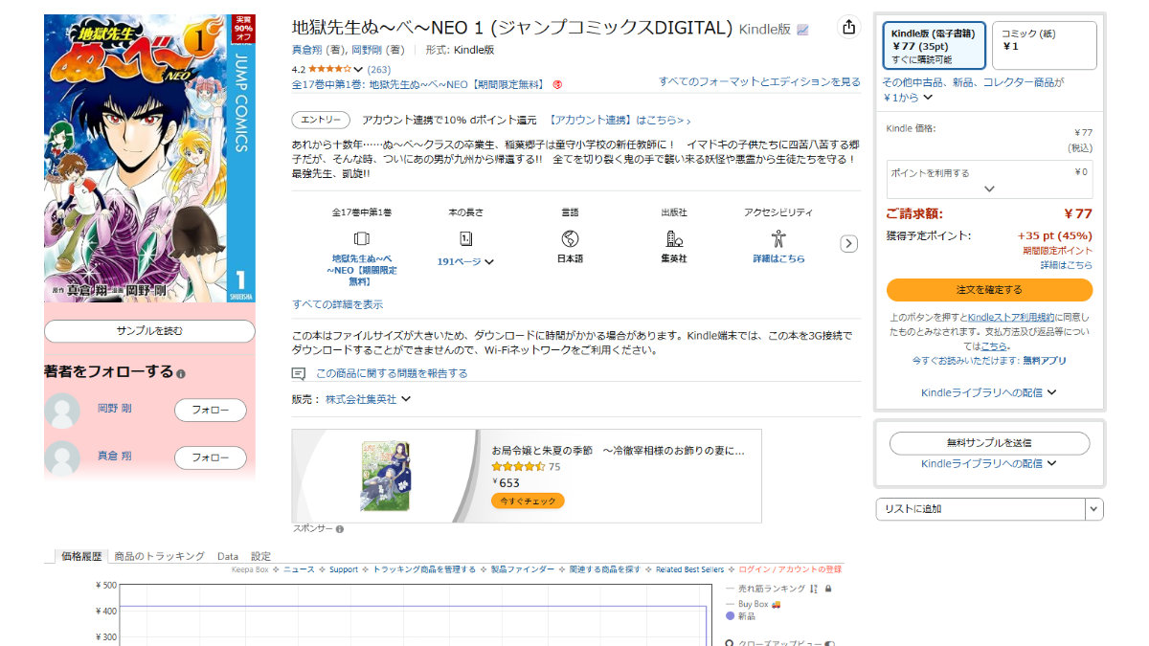Click the avatar icon for 岡野 剛
Image resolution: width=1149 pixels, height=646 pixels.
(63, 411)
